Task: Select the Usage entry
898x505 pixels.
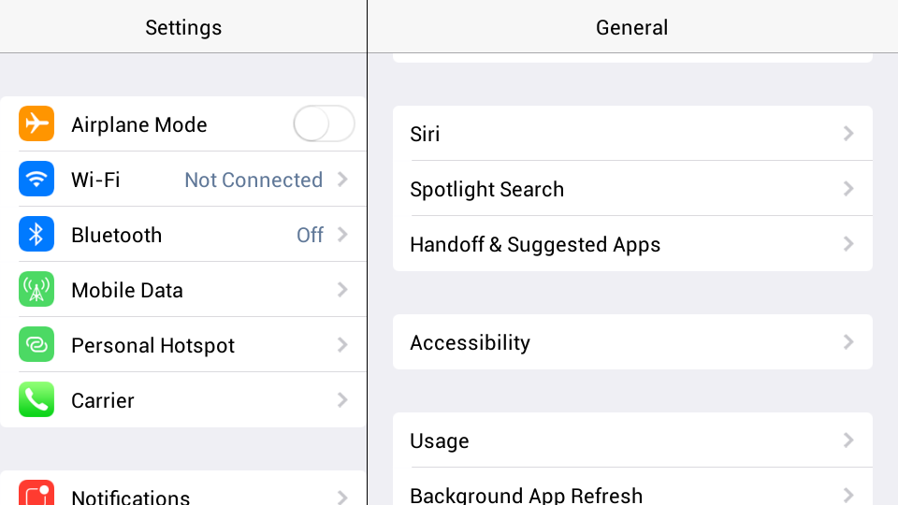Action: [x=632, y=440]
